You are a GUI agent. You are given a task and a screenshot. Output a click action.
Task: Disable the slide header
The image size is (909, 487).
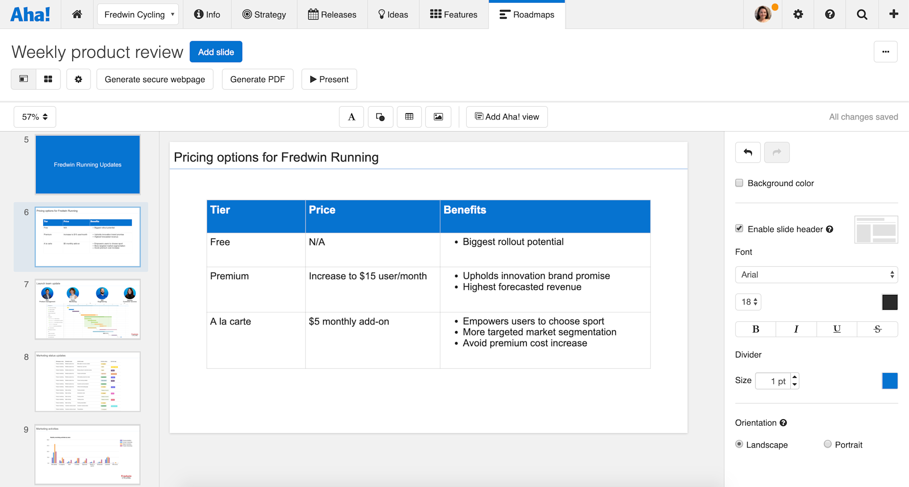(x=739, y=229)
